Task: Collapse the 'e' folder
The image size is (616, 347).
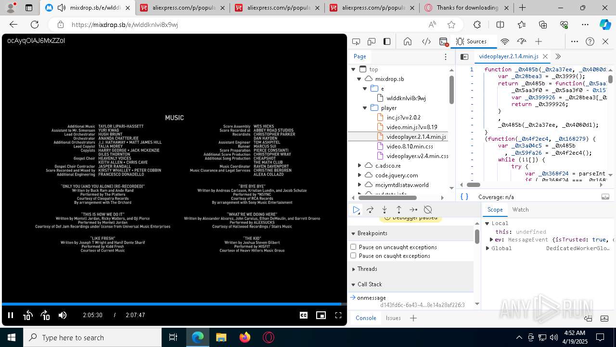Action: (365, 89)
